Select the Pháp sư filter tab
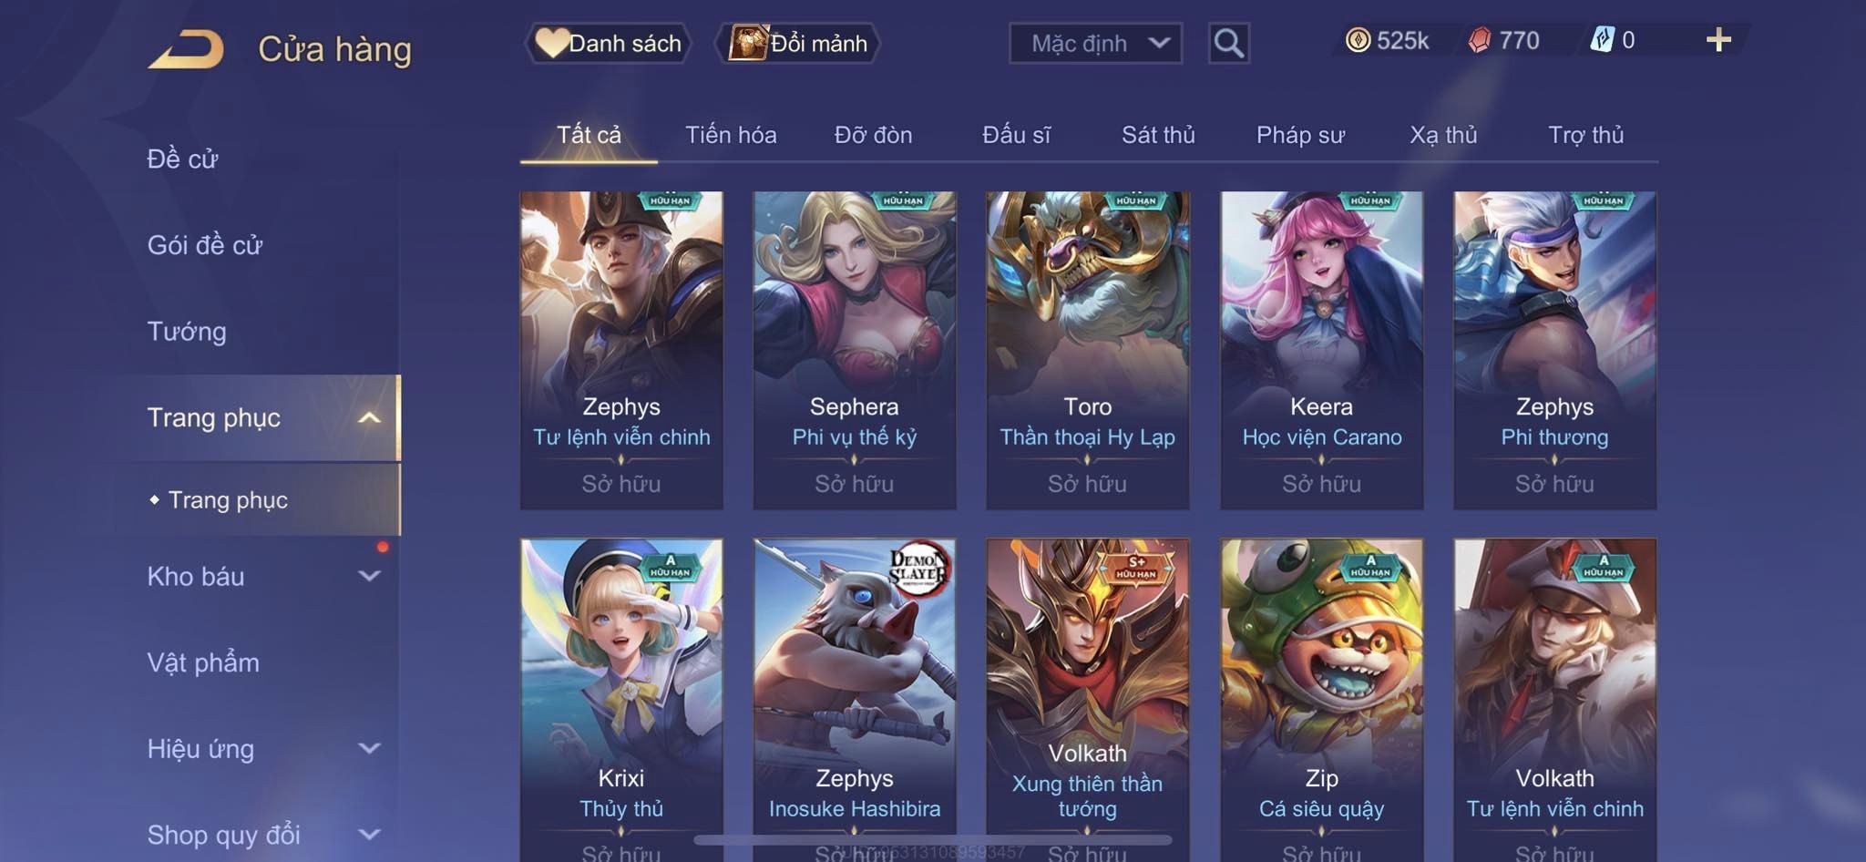This screenshot has height=862, width=1866. [1300, 135]
